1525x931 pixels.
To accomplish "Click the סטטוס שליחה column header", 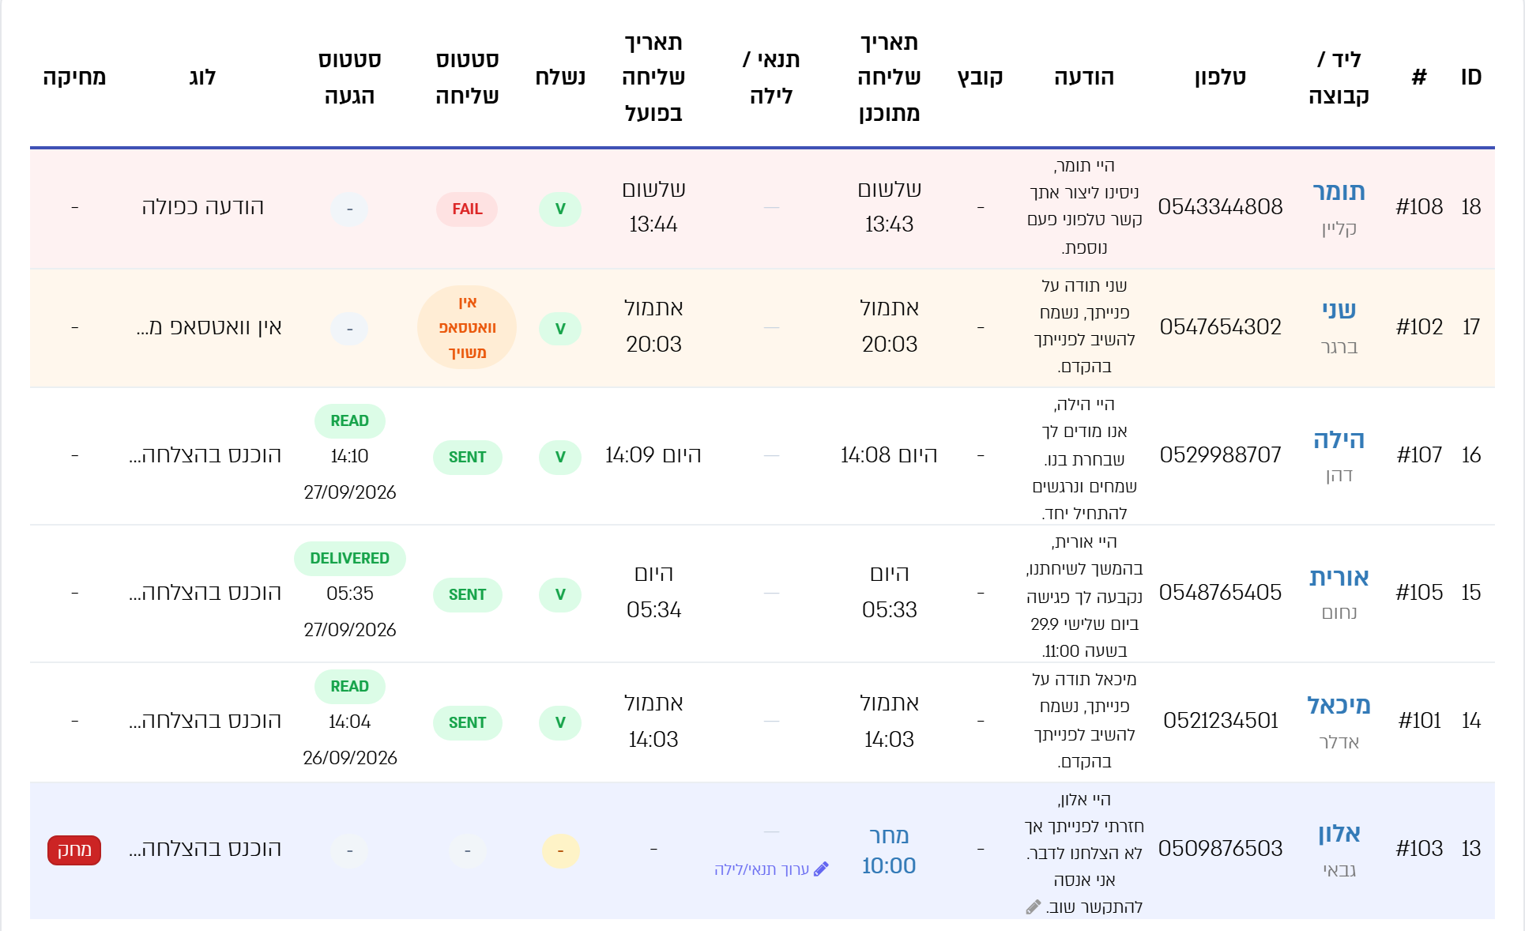I will [467, 77].
